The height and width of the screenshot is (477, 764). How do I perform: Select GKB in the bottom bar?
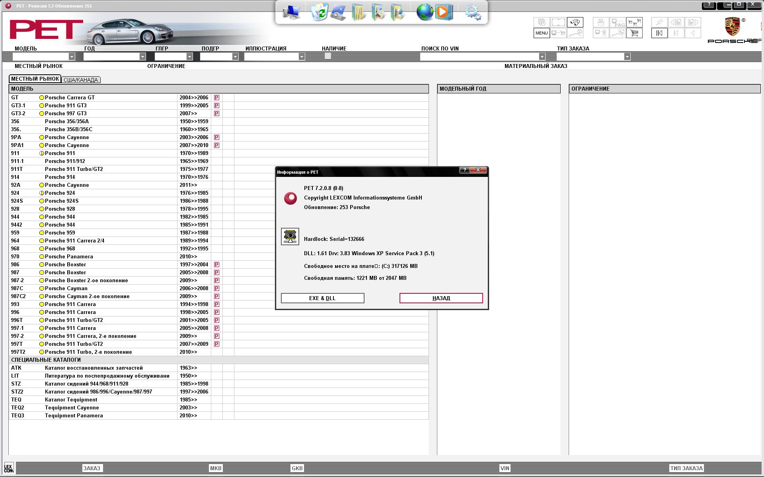pos(297,468)
